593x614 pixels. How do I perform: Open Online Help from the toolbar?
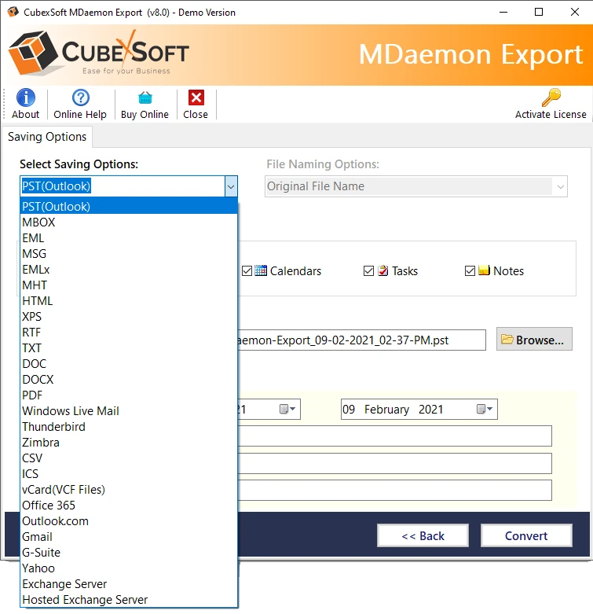click(x=80, y=97)
